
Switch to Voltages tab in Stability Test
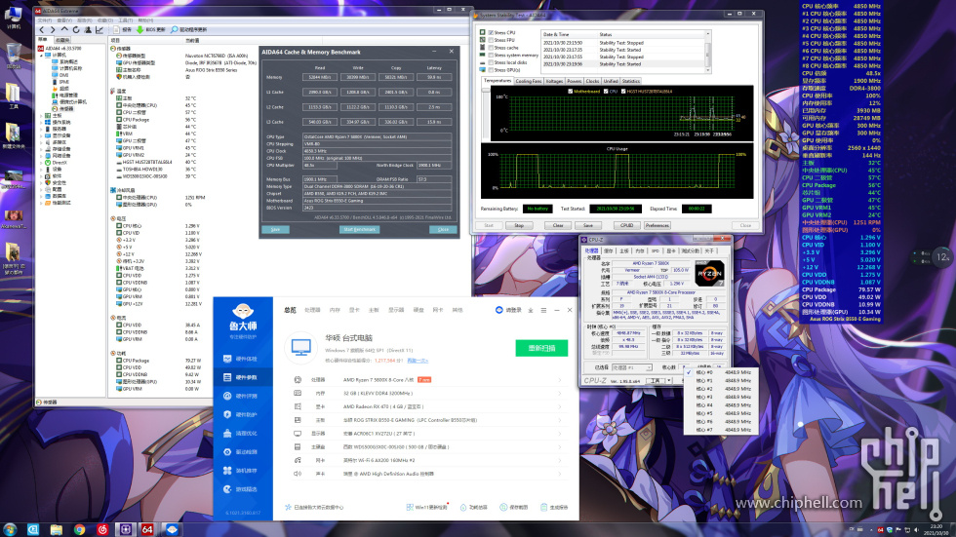(554, 81)
